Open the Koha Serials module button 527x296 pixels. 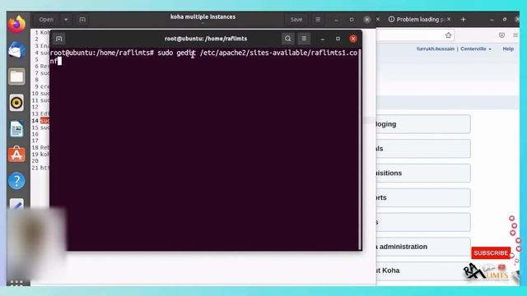coord(423,149)
